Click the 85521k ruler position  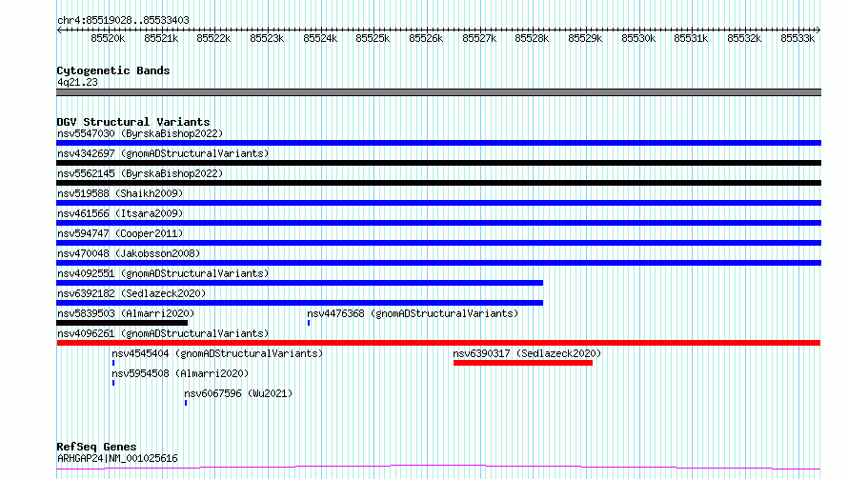161,38
